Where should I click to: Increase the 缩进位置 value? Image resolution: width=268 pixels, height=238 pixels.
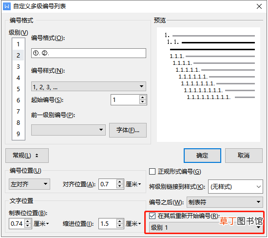click(x=120, y=221)
